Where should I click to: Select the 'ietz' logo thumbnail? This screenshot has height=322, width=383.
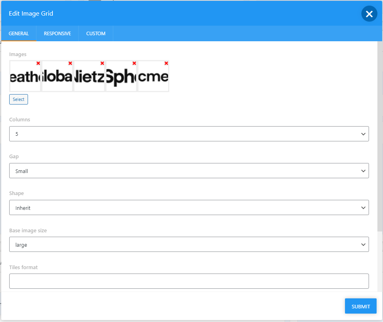tap(89, 76)
